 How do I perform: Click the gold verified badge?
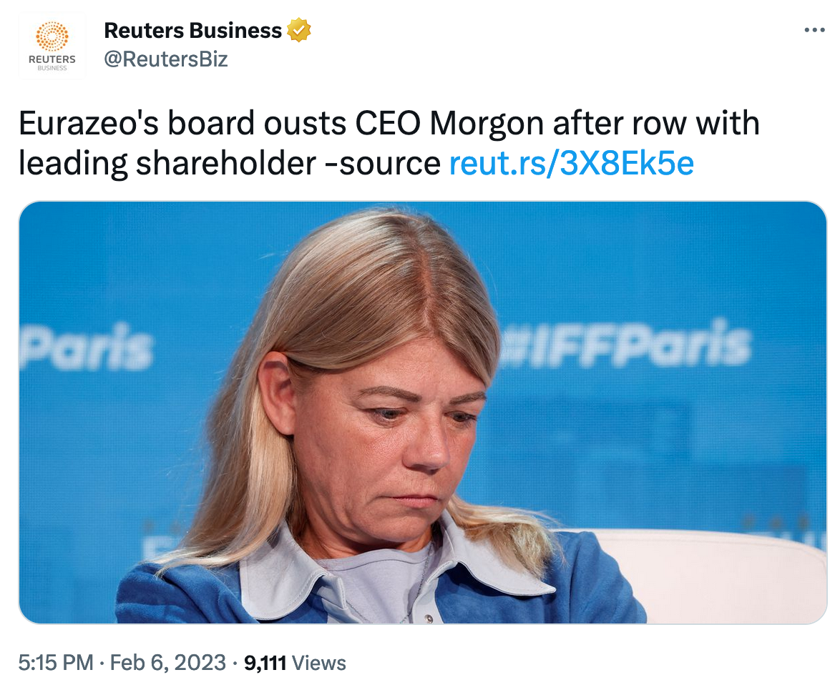298,31
